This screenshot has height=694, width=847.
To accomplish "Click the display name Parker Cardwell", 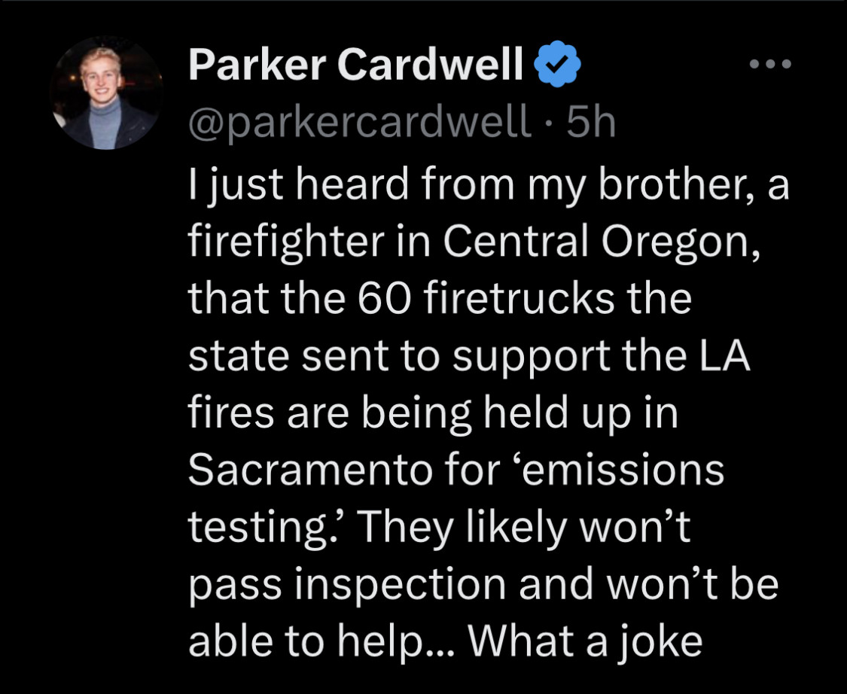I will 356,67.
